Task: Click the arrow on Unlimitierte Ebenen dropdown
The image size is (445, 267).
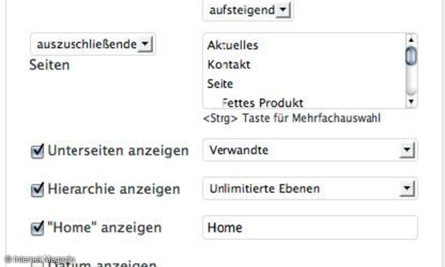Action: (407, 189)
